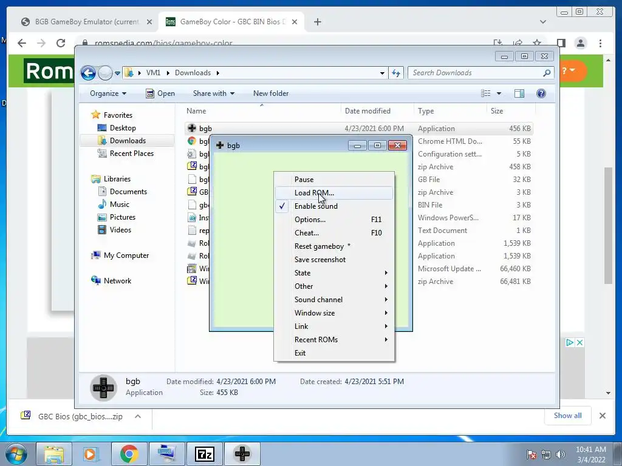Open Documents library in the sidebar

128,191
